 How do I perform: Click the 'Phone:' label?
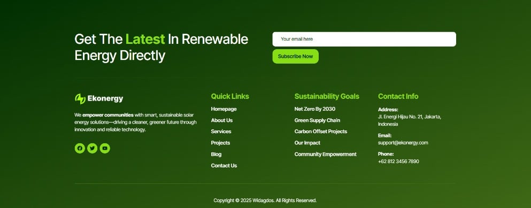pos(386,154)
